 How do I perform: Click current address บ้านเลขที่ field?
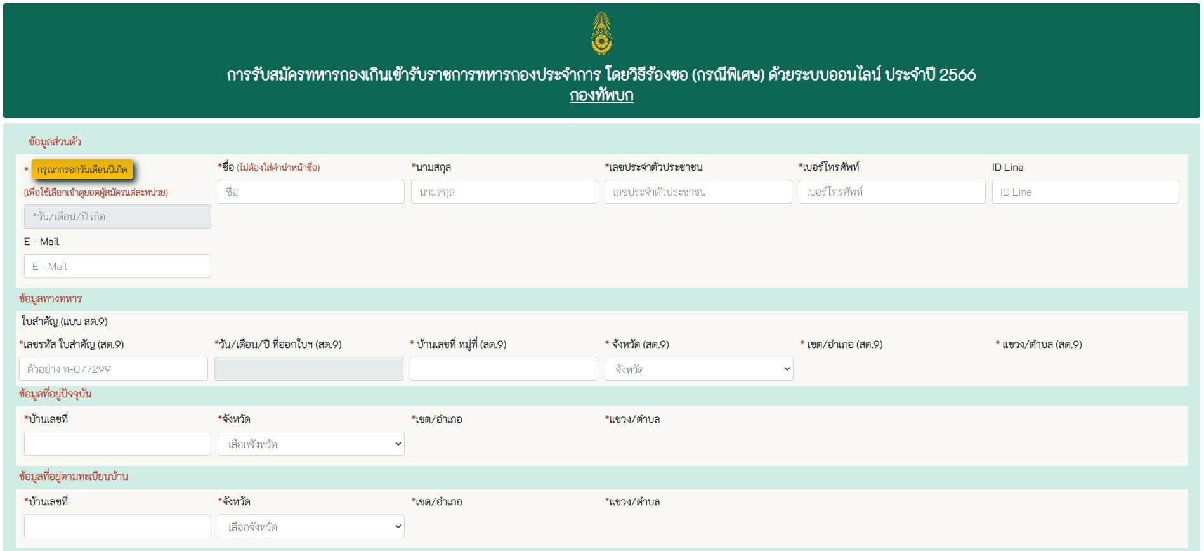tap(117, 444)
